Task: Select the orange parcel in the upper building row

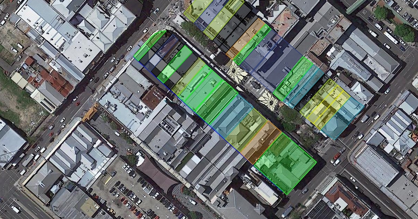Action: (x=246, y=38)
